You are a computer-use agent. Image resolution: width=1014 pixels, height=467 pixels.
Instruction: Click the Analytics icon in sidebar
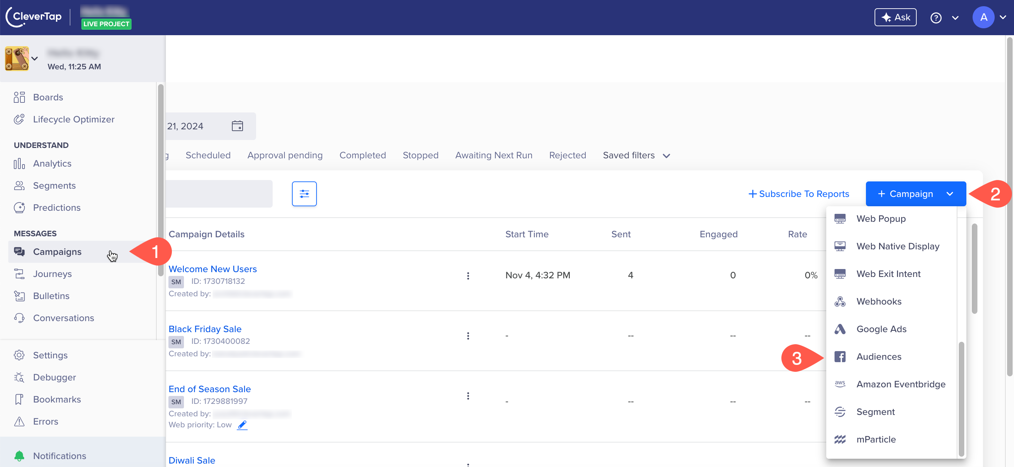click(19, 163)
